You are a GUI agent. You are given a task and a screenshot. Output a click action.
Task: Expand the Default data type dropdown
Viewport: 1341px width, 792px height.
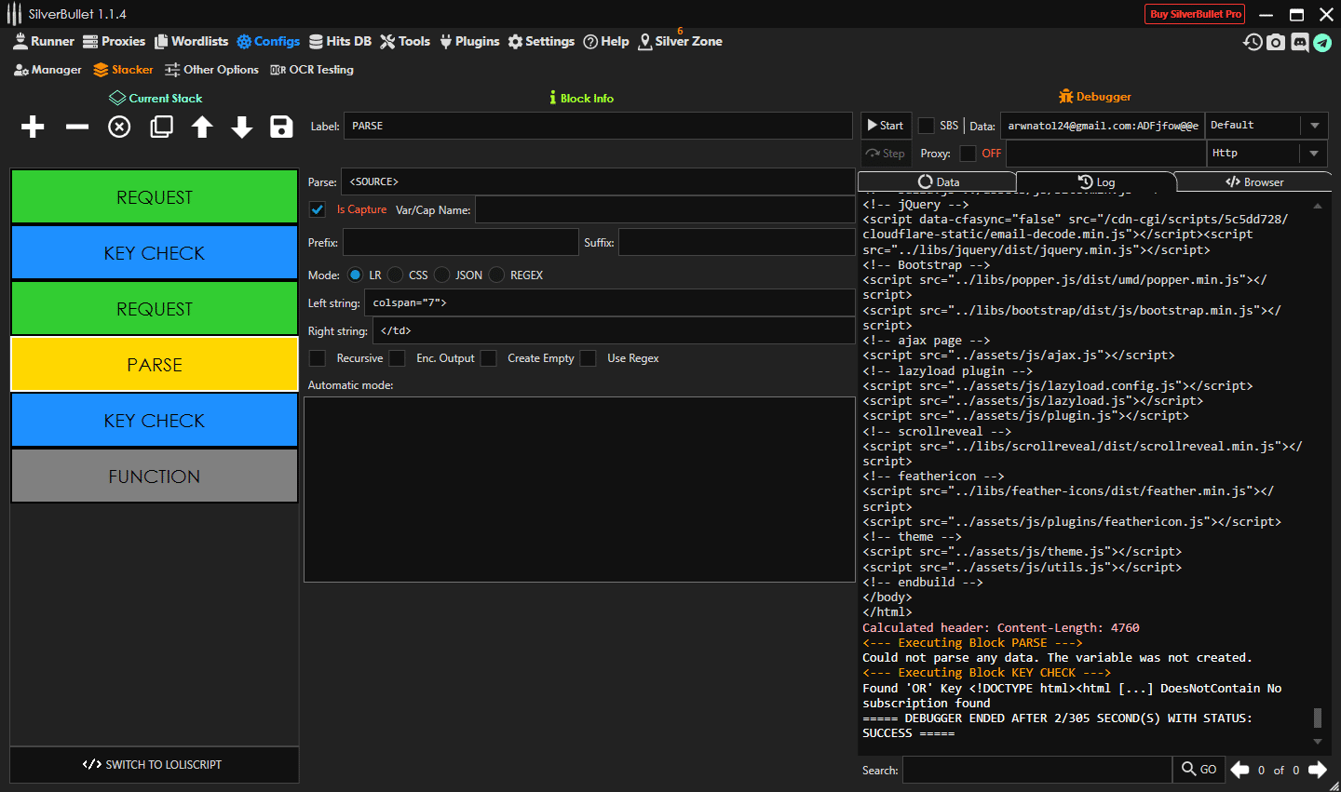(x=1314, y=126)
